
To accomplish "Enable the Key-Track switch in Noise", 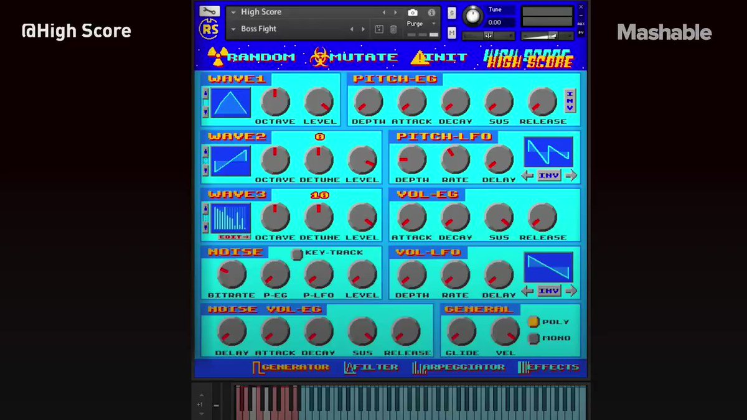I will coord(298,254).
